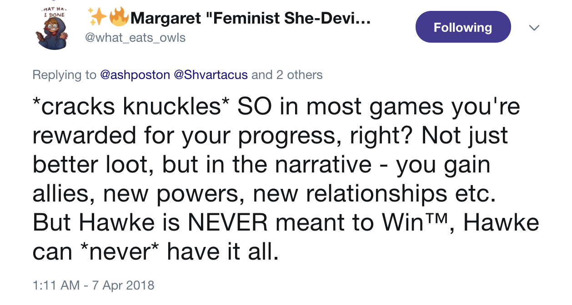
Task: Visit the @what_eats_owls handle
Action: (x=135, y=37)
